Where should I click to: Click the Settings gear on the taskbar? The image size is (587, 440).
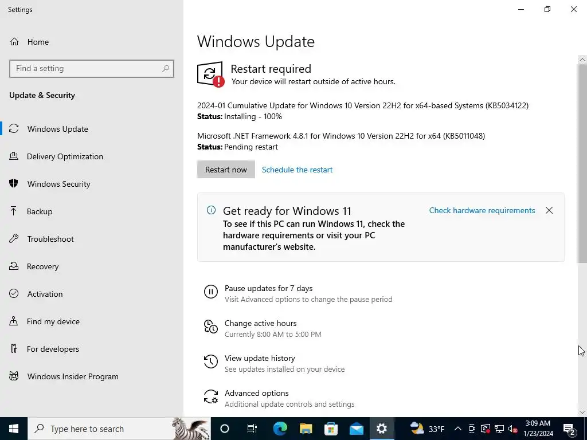pyautogui.click(x=382, y=429)
